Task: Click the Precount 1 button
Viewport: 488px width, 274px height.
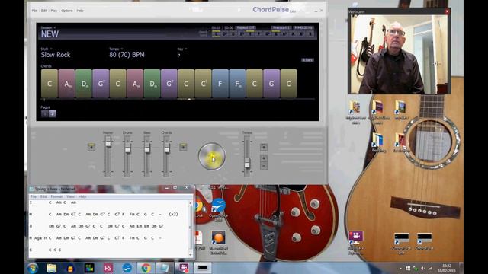Action: click(281, 27)
